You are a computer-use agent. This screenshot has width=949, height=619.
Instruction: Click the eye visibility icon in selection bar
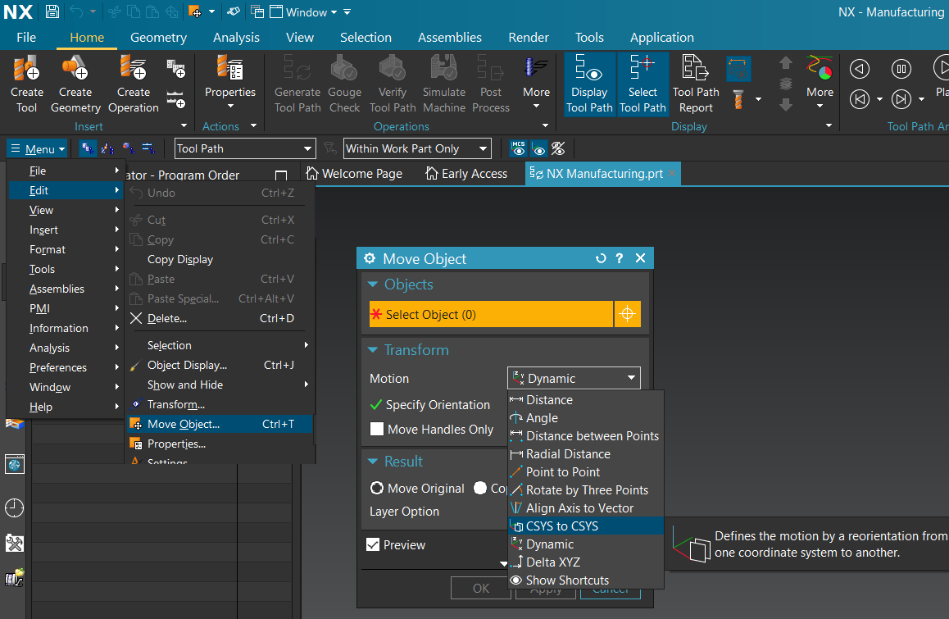538,148
